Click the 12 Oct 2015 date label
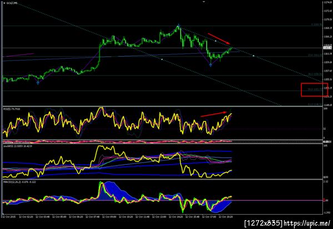This screenshot has width=333, height=229. tap(9, 217)
